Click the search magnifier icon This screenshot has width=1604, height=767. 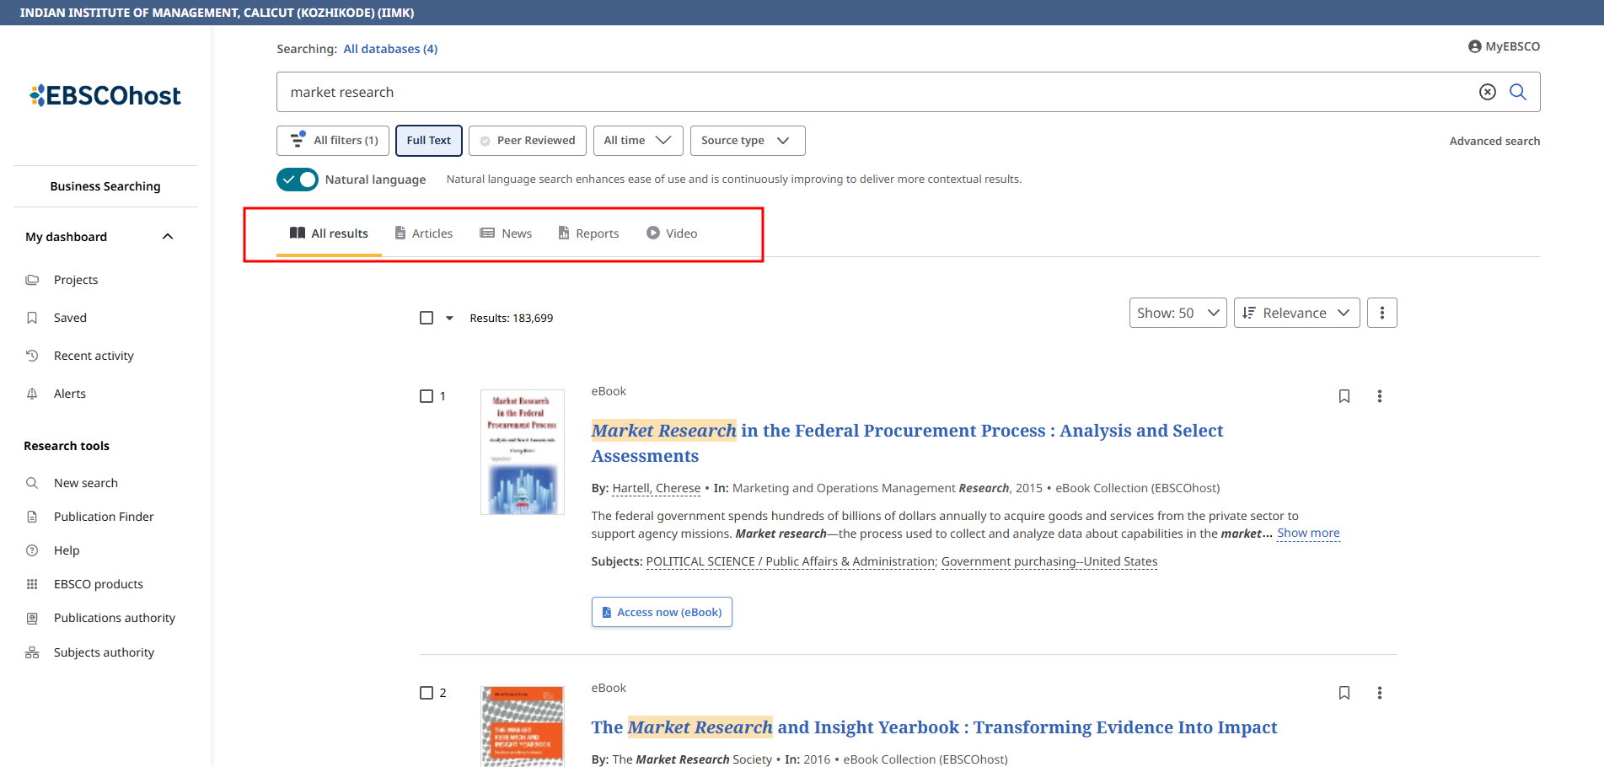pos(1517,92)
